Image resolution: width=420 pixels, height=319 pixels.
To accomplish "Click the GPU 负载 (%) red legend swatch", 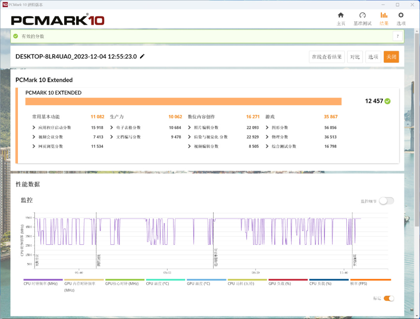I will (x=288, y=280).
